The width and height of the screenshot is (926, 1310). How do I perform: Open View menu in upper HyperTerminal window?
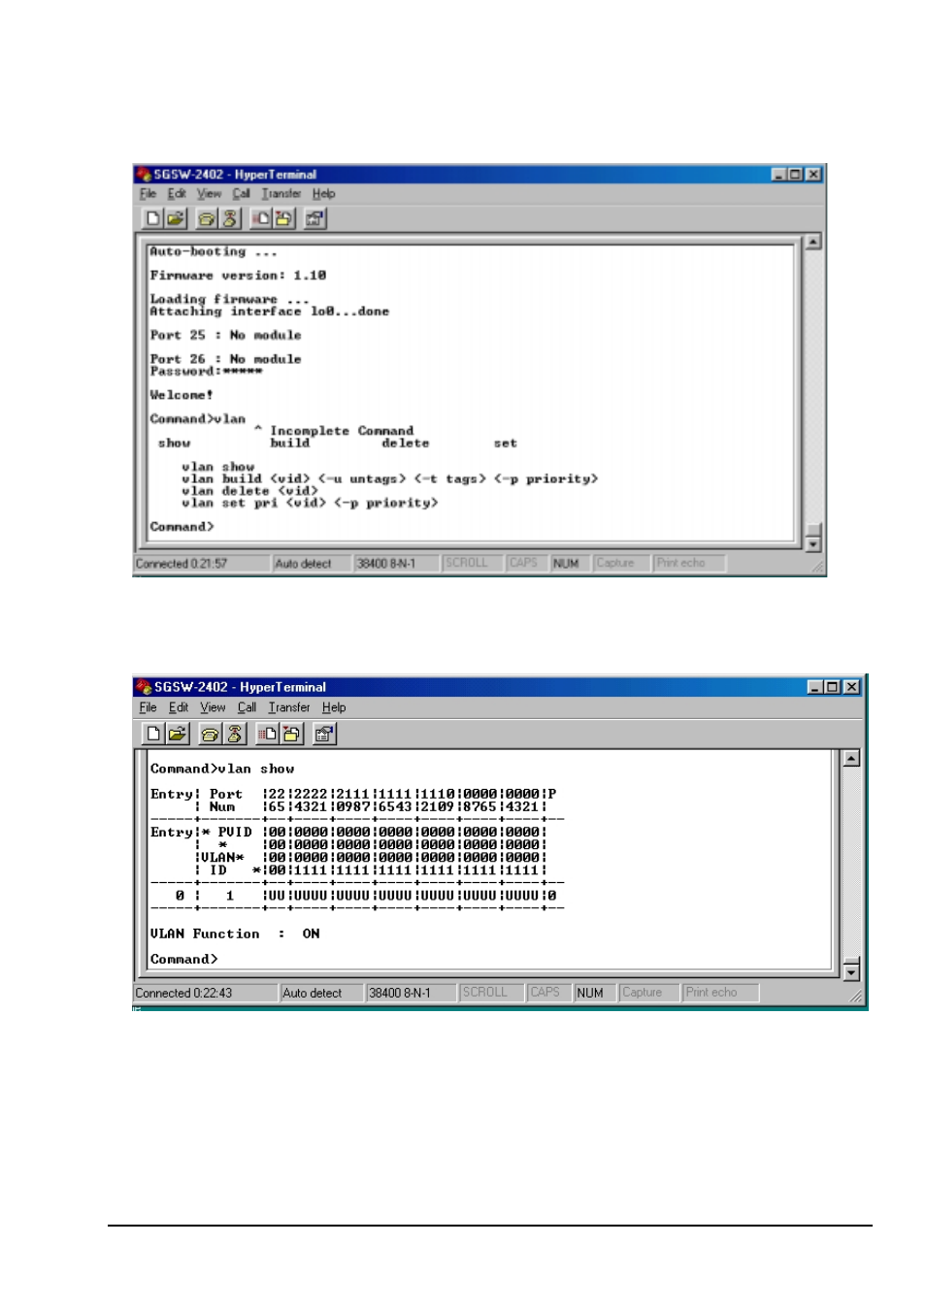209,193
